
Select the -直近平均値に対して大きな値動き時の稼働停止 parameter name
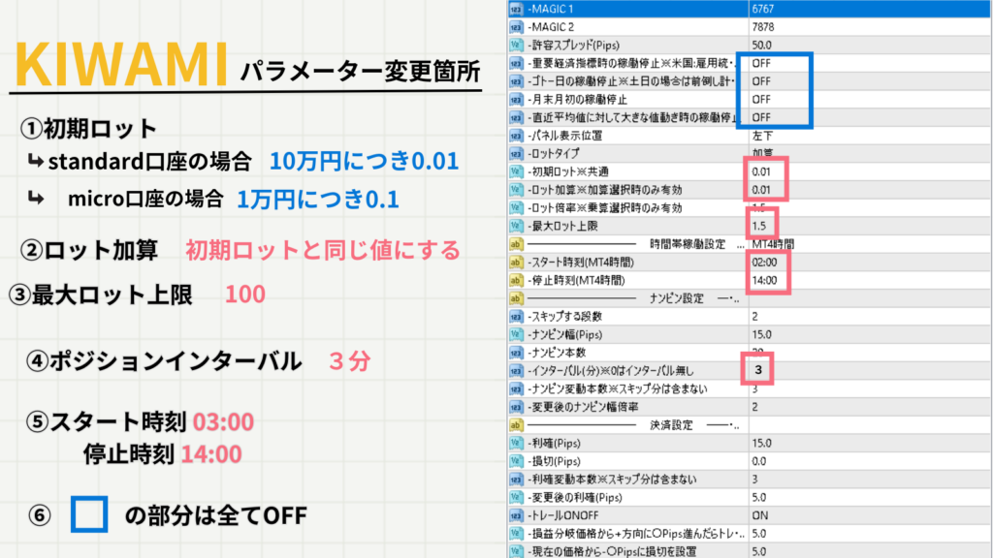(x=632, y=117)
